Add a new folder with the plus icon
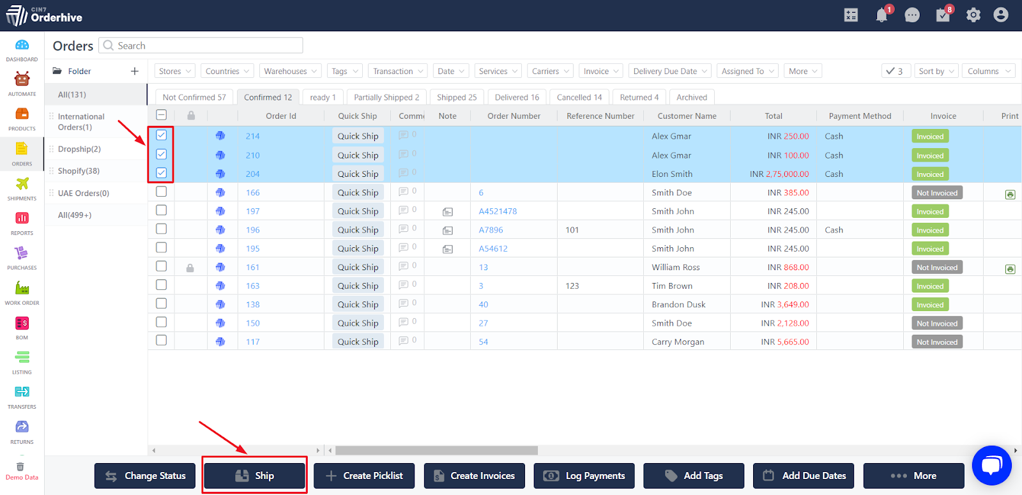 pyautogui.click(x=135, y=71)
